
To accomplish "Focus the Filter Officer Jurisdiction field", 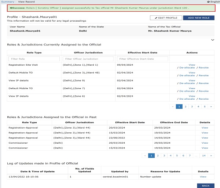I will click(88, 59).
